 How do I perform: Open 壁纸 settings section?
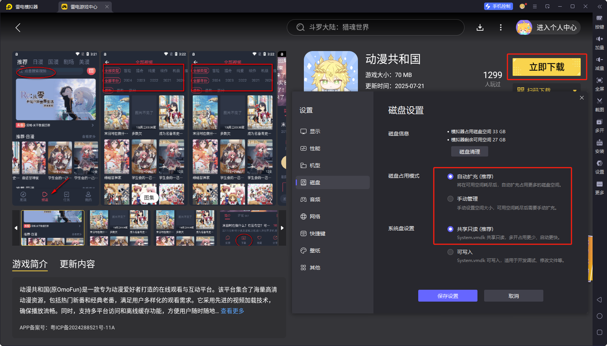pyautogui.click(x=332, y=251)
